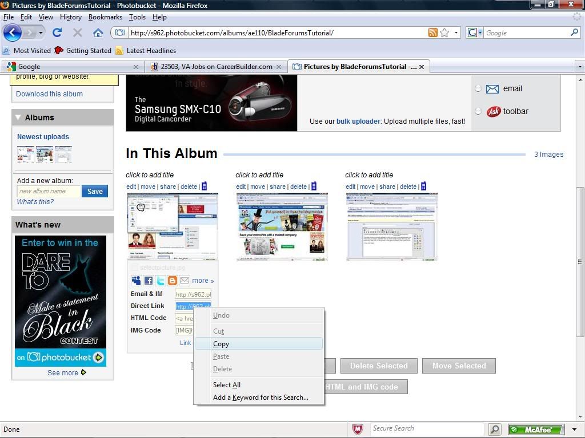Open the McAfee SiteAdvisor green button
This screenshot has height=438, width=585.
536,429
